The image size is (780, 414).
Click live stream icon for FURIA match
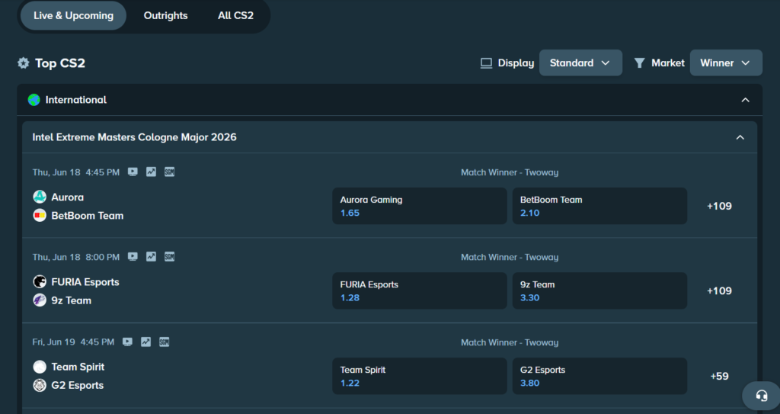[x=133, y=257]
